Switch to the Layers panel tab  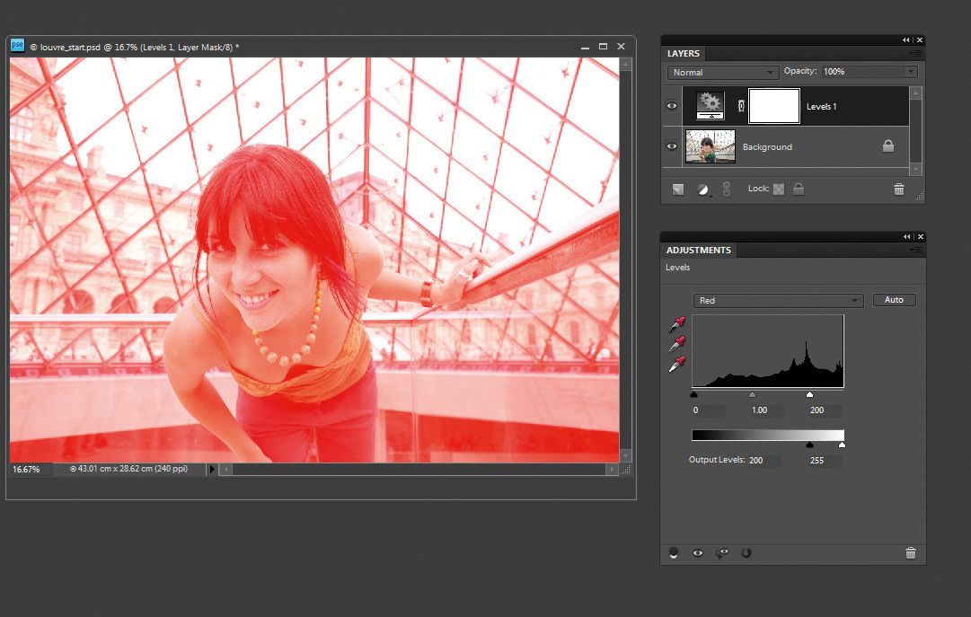pos(683,53)
